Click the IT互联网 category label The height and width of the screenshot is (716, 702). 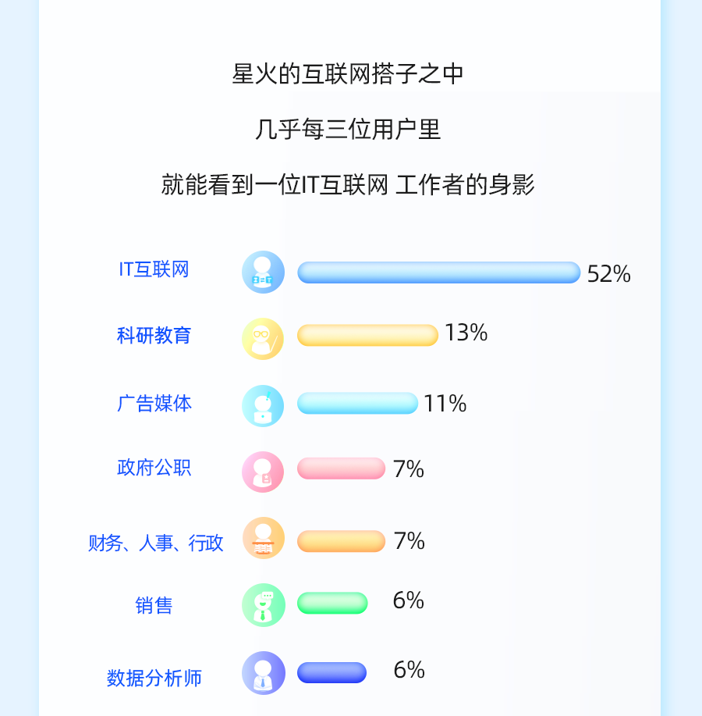pos(154,269)
